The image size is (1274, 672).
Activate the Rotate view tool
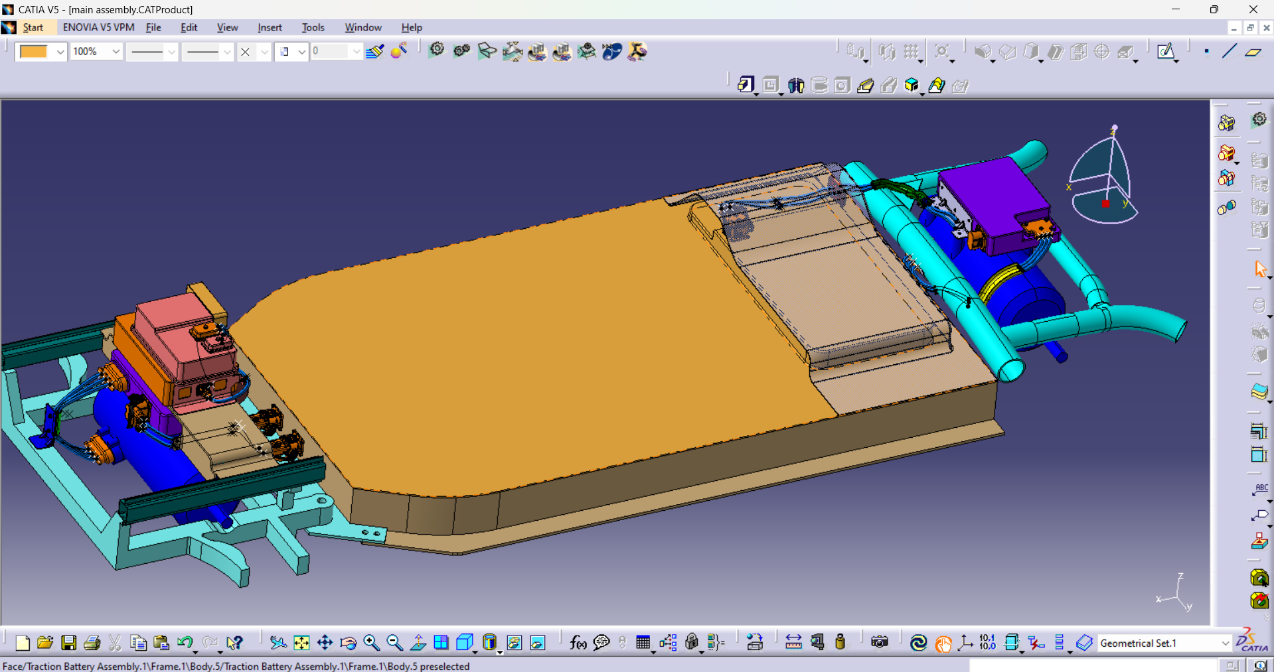coord(348,643)
